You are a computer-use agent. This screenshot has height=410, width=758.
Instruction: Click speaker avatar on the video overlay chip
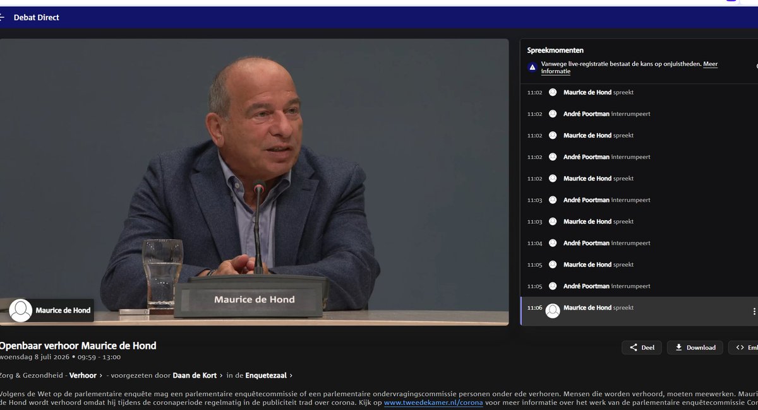coord(21,310)
